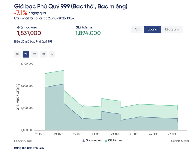
Task: Switch chart to 1M range
Action: click(x=34, y=54)
